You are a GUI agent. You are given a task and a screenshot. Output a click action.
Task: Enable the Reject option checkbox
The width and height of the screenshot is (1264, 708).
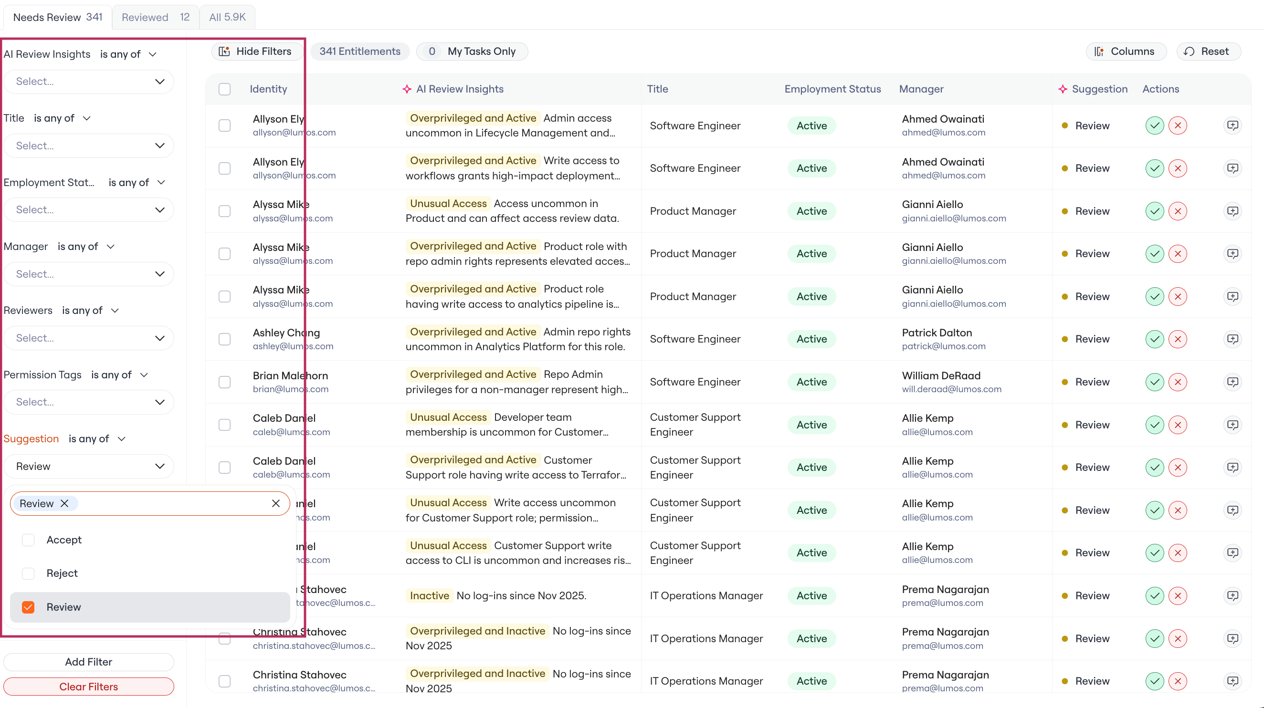28,573
